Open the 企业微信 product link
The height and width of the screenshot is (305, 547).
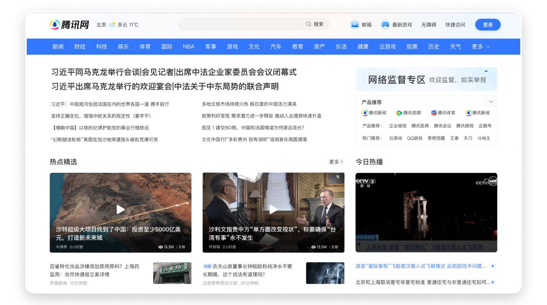coord(398,126)
